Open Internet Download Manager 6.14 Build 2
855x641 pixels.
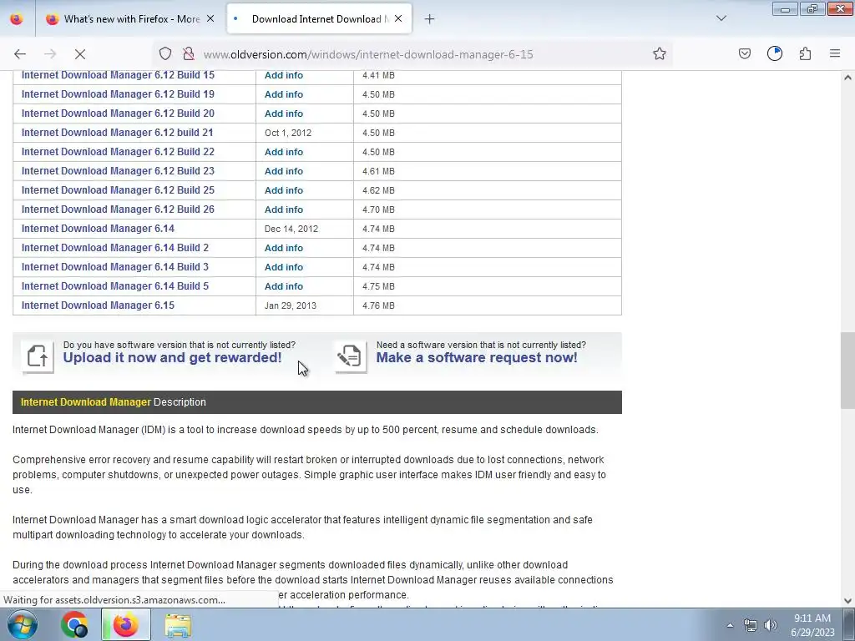point(115,247)
